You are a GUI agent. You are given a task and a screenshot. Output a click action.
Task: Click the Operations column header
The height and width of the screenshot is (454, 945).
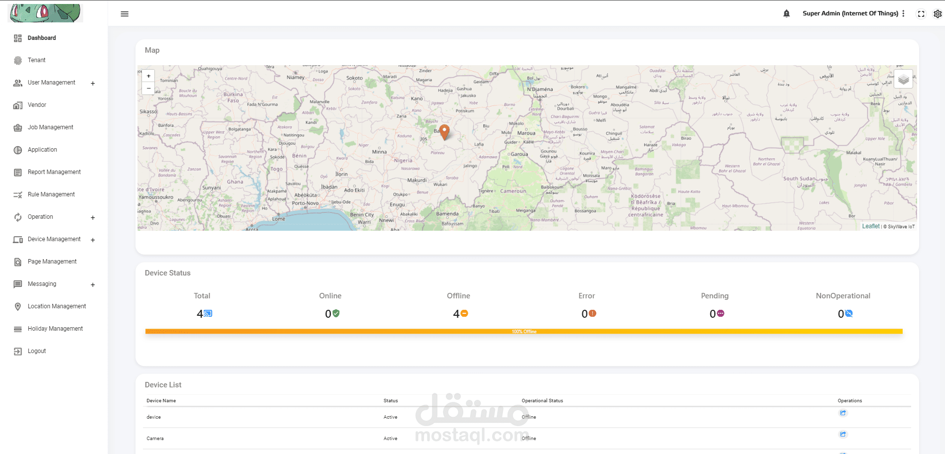point(850,401)
